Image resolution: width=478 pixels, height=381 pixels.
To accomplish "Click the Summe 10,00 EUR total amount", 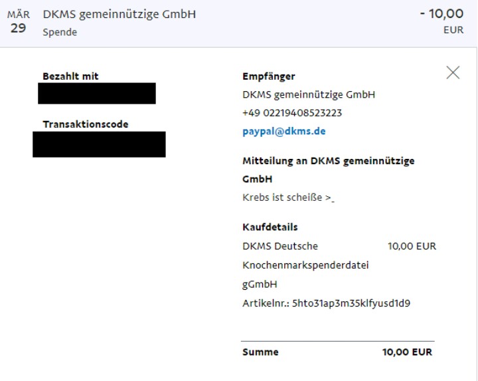I will tap(407, 352).
